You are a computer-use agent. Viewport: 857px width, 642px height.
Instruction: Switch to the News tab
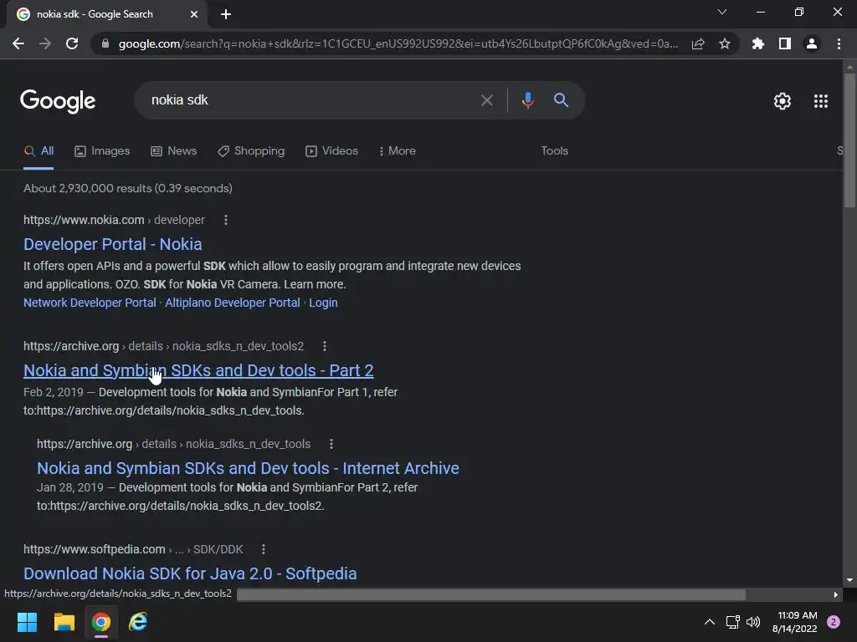click(x=174, y=151)
